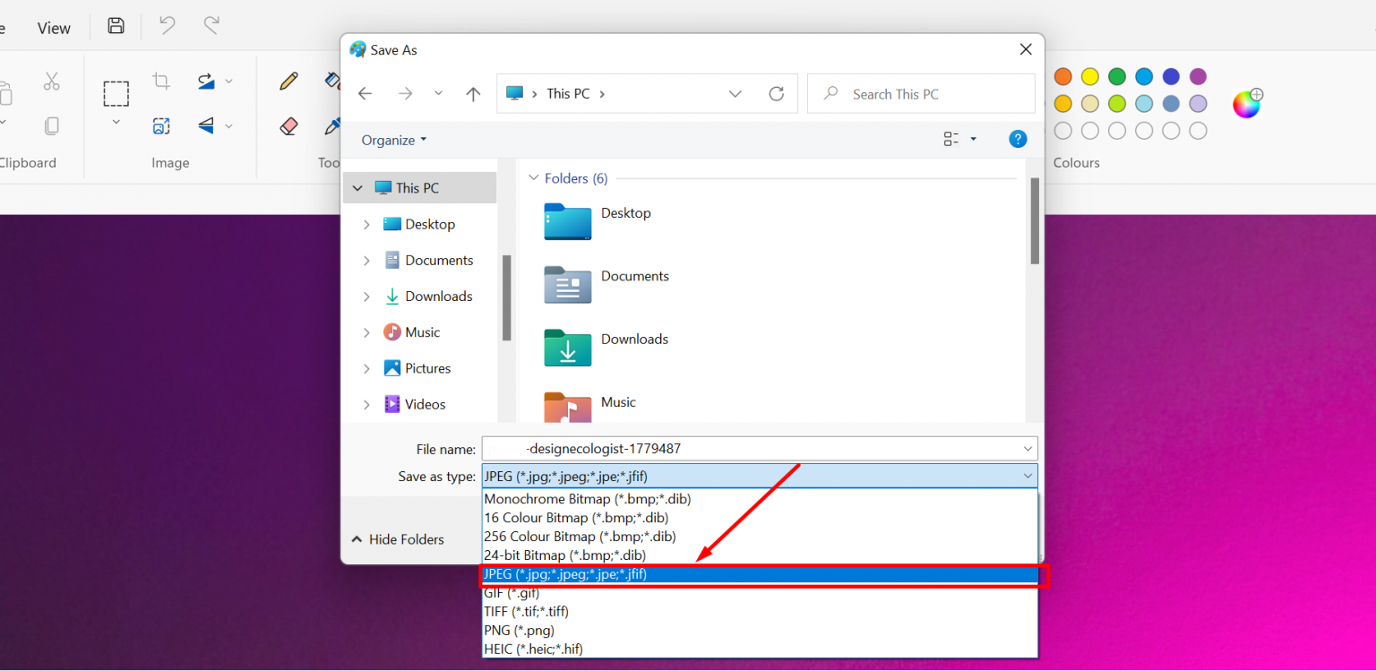The image size is (1376, 671).
Task: Click the Refresh button in address bar
Action: [x=776, y=93]
